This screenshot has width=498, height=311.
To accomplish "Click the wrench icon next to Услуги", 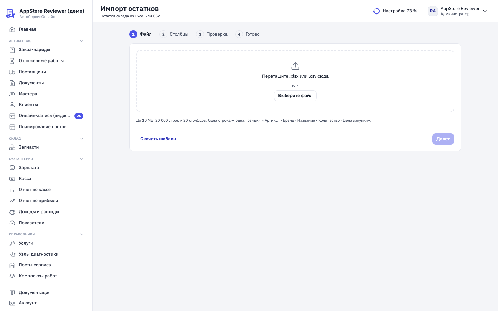I will pos(12,243).
